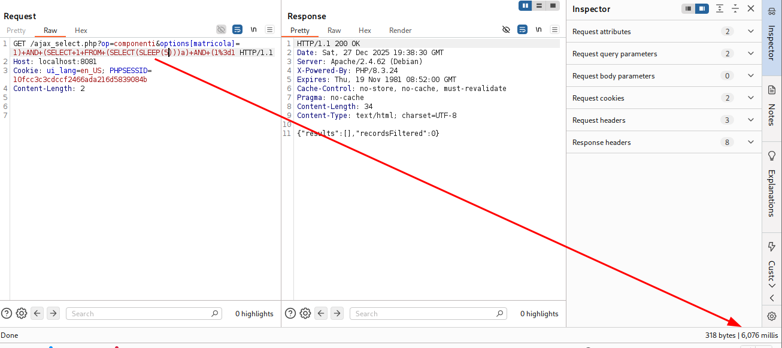This screenshot has width=782, height=348.
Task: Switch Request view to Raw
Action: pos(50,31)
